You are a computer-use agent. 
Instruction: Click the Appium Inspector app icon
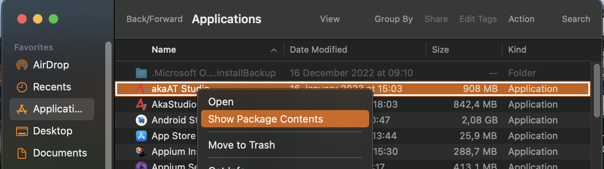point(141,152)
